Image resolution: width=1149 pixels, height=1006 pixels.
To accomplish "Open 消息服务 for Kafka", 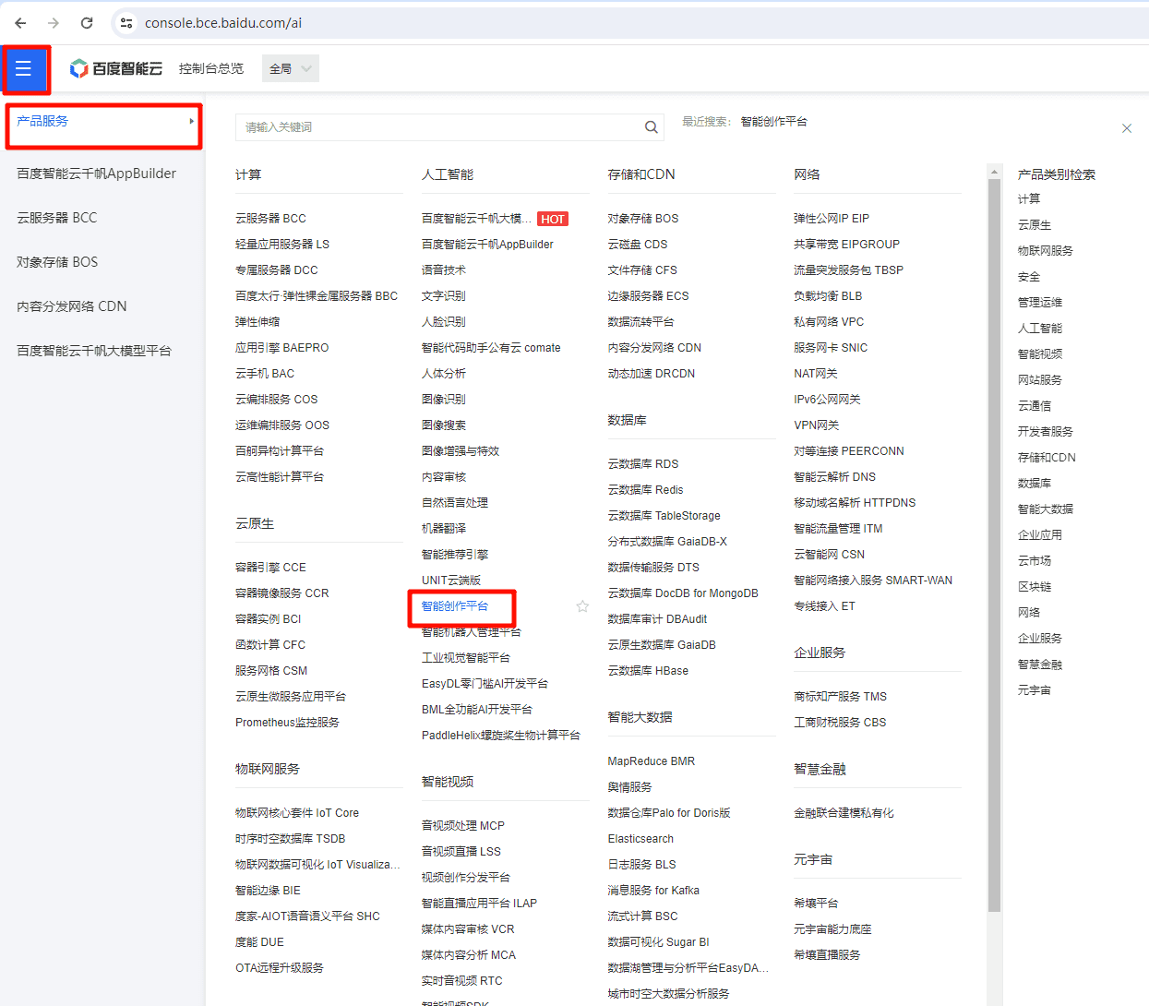I will [653, 891].
